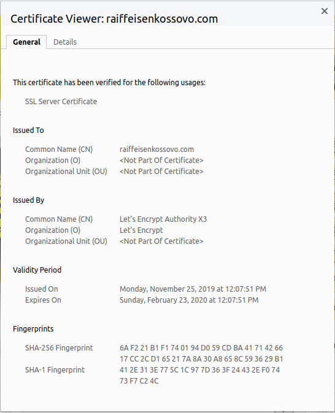Screen dimensions: 335x413
Task: Click the SHA-1 fingerprint first line
Action: [199, 370]
